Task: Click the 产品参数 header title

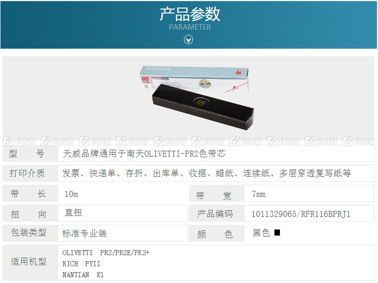Action: coord(190,14)
